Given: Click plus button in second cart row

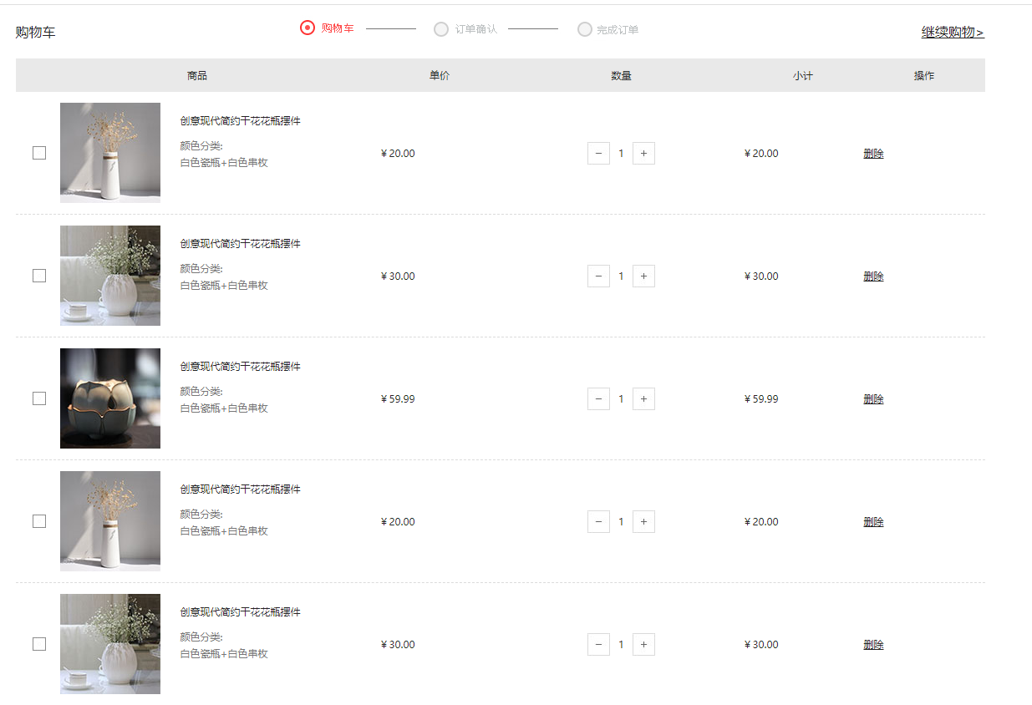Looking at the screenshot, I should click(x=643, y=276).
